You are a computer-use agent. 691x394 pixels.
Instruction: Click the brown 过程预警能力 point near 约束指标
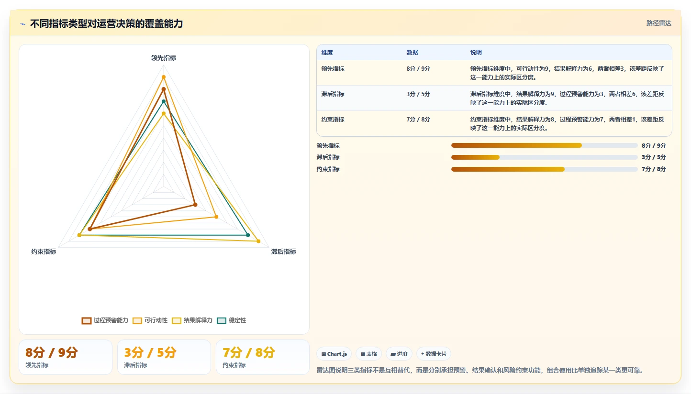coord(90,229)
